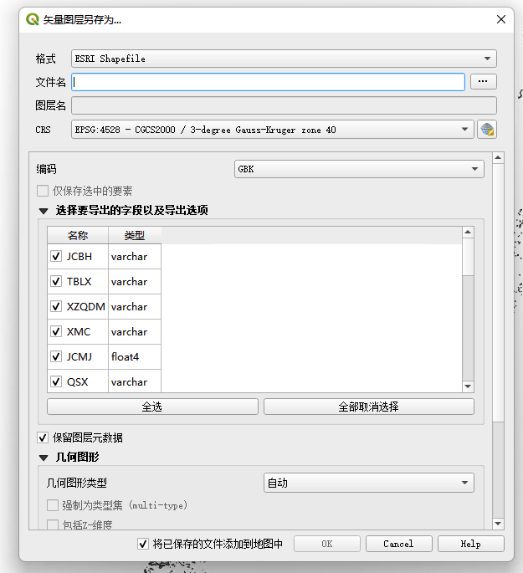Toggle add saved file to map checkbox
The image size is (523, 573).
[143, 544]
